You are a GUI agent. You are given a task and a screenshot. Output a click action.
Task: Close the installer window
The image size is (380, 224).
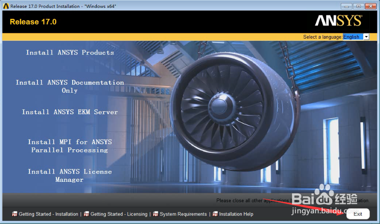pos(371,6)
